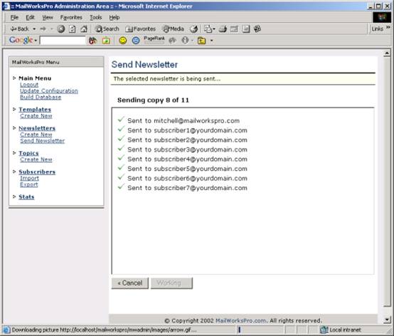Click the Edit page toolbar icon
Screen dimensions: 394x336
coord(234,29)
